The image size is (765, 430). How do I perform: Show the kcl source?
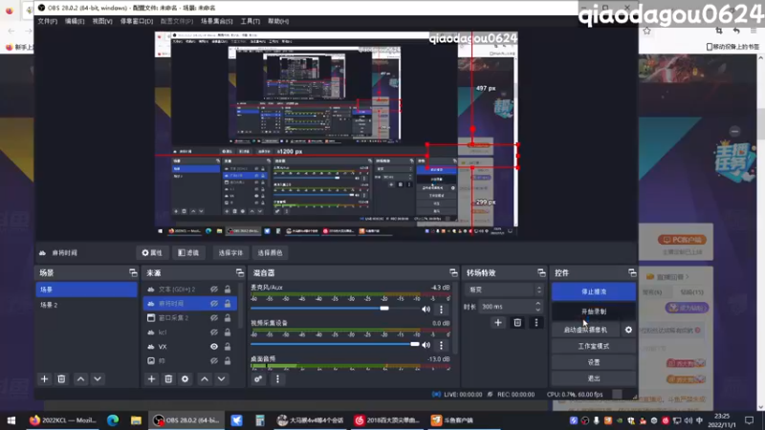214,332
